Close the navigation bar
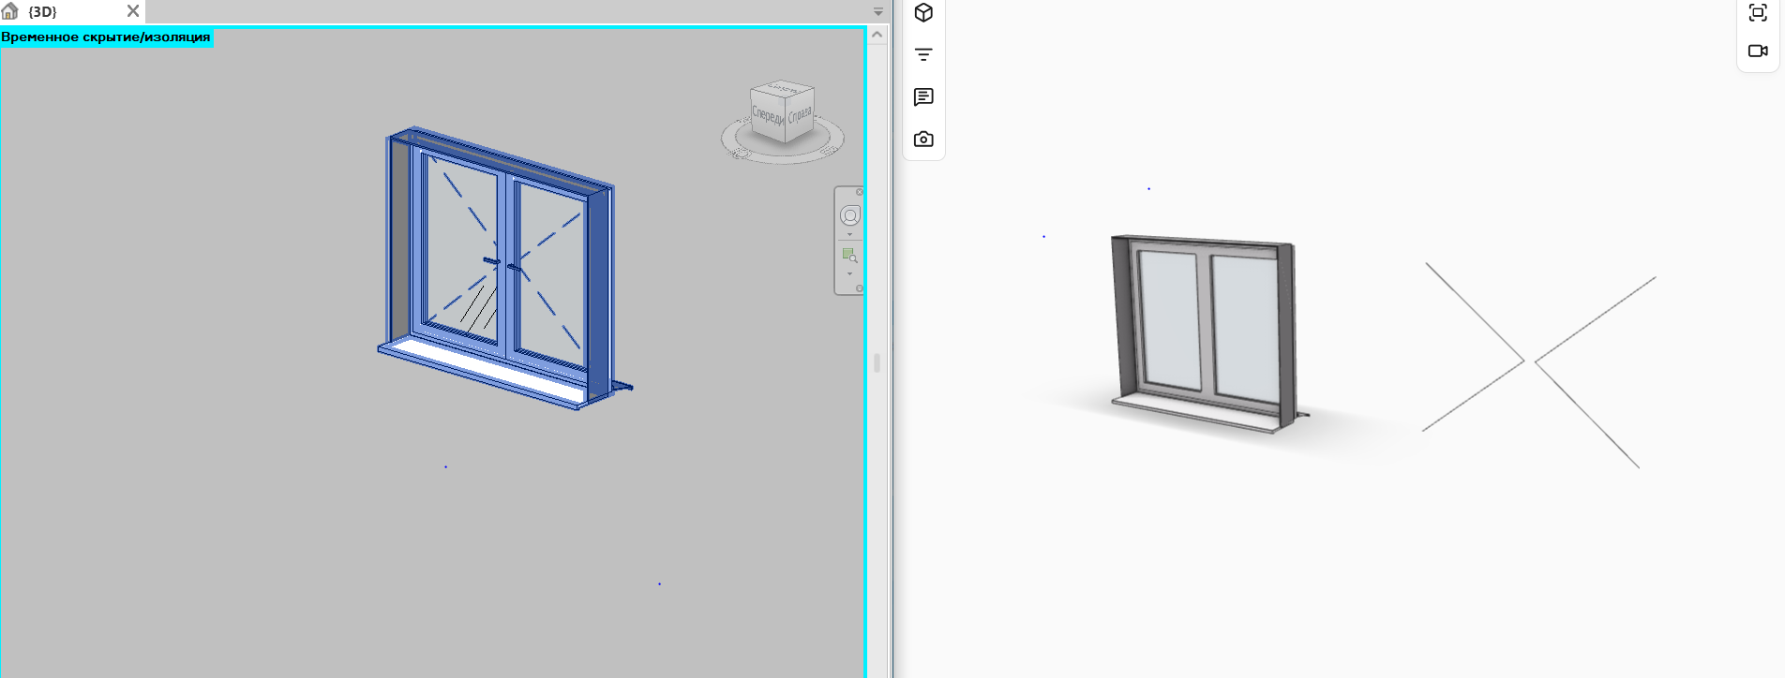This screenshot has height=678, width=1785. tap(859, 192)
